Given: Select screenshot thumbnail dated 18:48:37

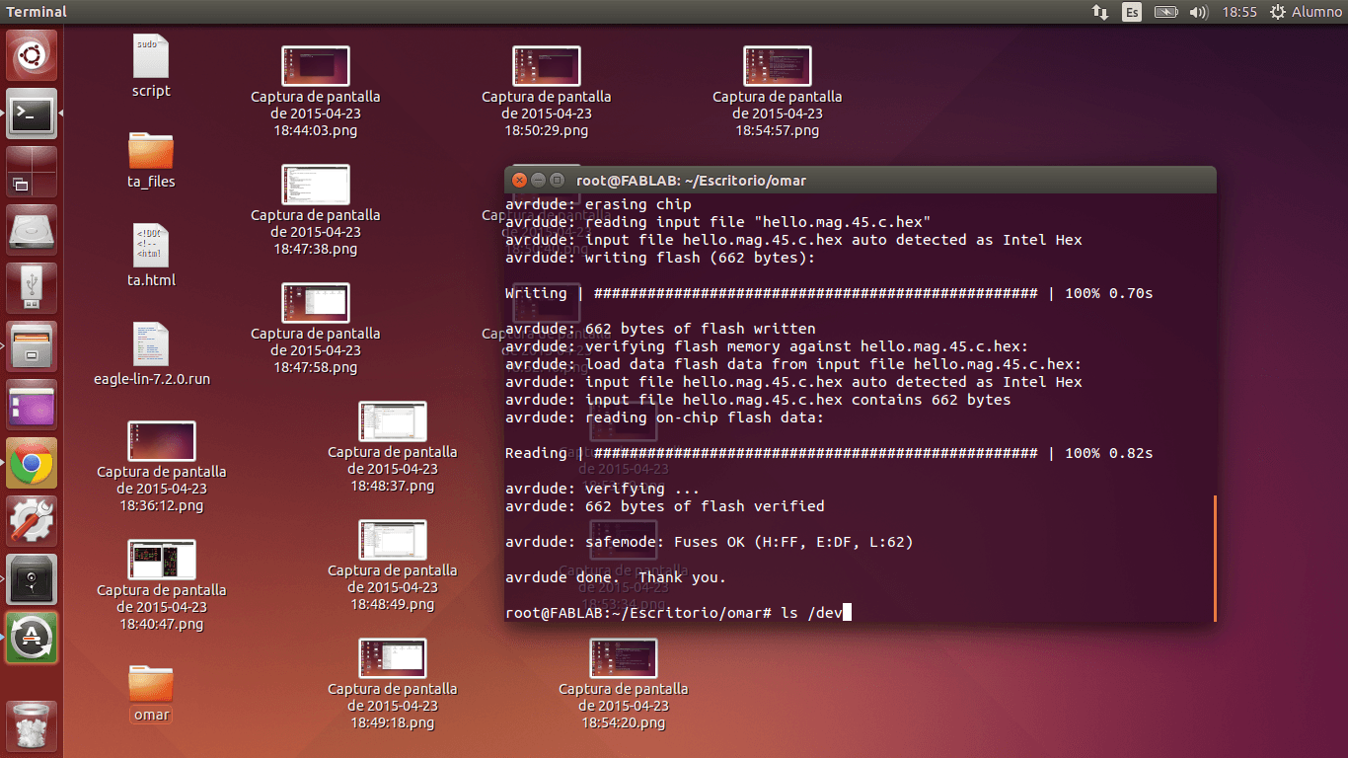Looking at the screenshot, I should [393, 420].
